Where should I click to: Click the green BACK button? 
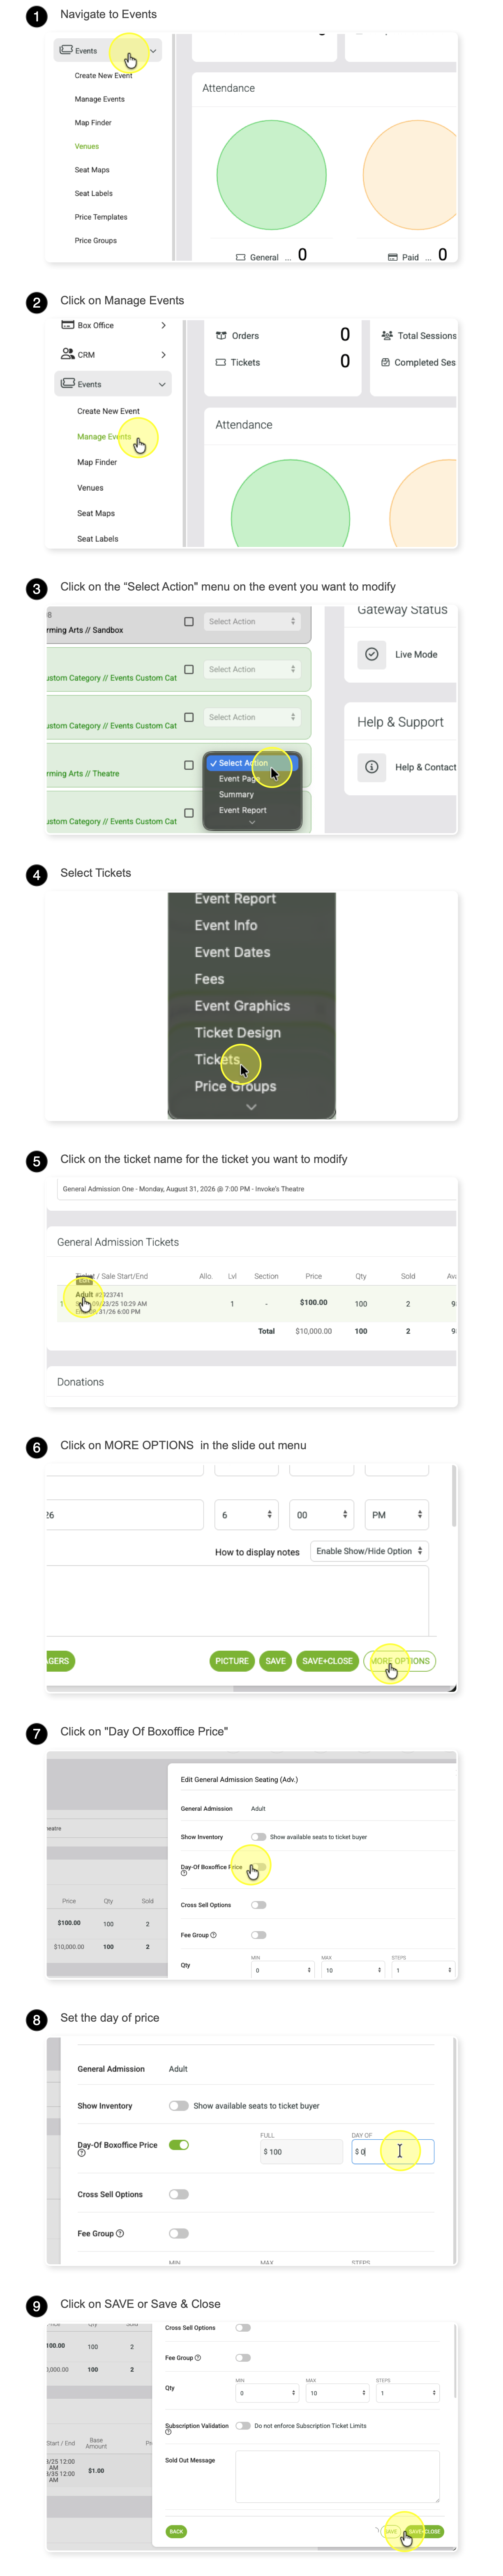(x=176, y=2532)
